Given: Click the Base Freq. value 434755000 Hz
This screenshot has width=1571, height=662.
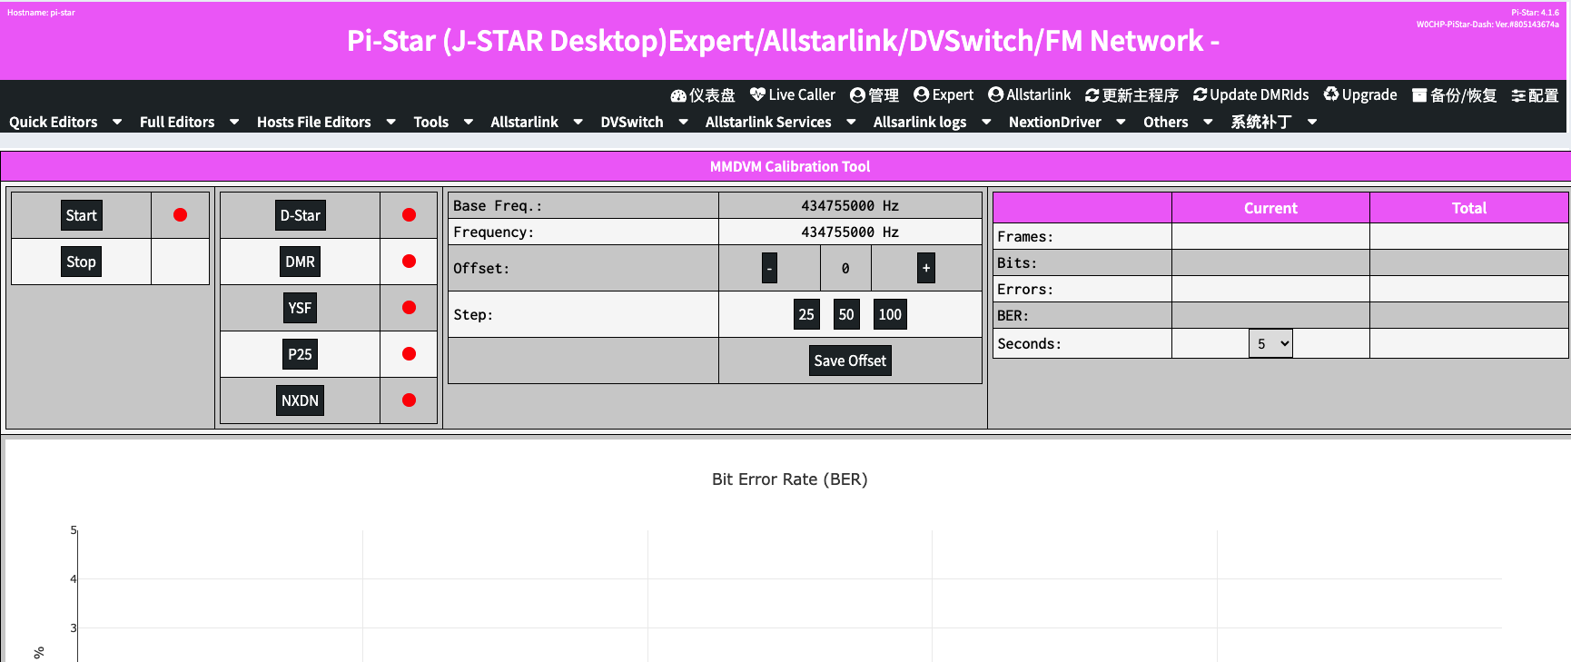Looking at the screenshot, I should click(850, 205).
